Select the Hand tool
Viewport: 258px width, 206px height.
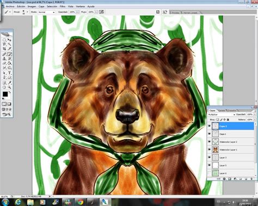(x=4, y=88)
